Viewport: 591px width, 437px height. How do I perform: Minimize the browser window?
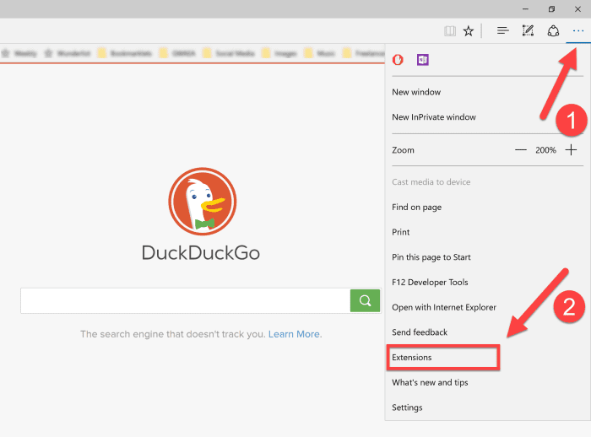point(525,9)
